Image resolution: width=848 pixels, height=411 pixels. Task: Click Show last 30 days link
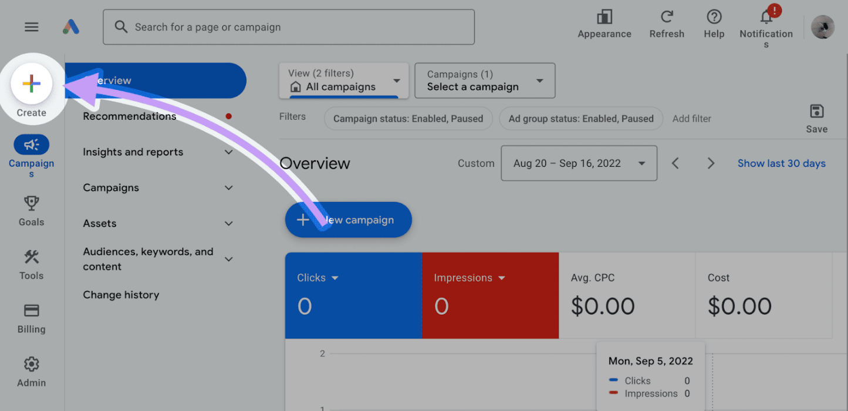(x=781, y=163)
